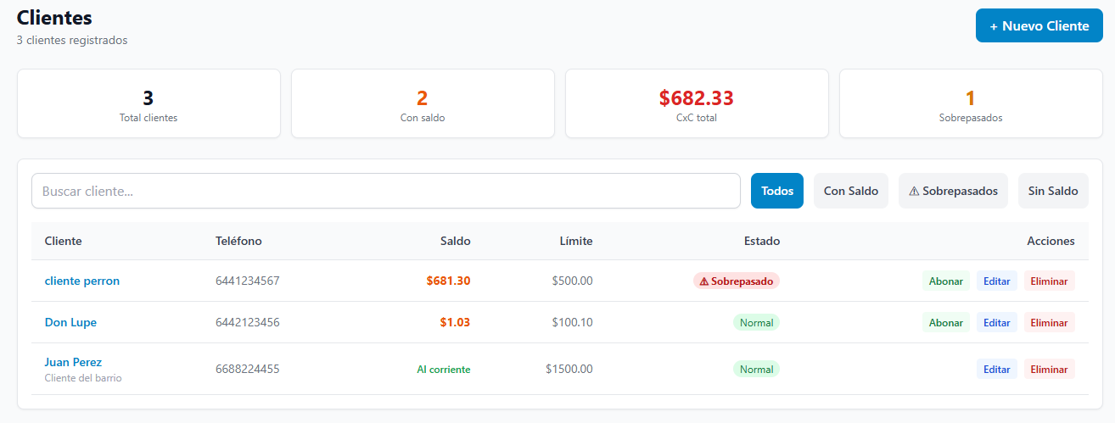Focus the Buscar cliente search field
The image size is (1115, 423).
386,191
